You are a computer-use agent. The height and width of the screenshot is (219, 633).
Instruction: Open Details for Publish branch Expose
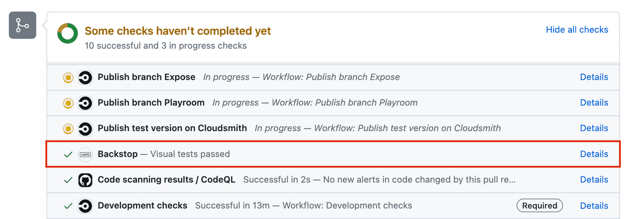pyautogui.click(x=594, y=77)
